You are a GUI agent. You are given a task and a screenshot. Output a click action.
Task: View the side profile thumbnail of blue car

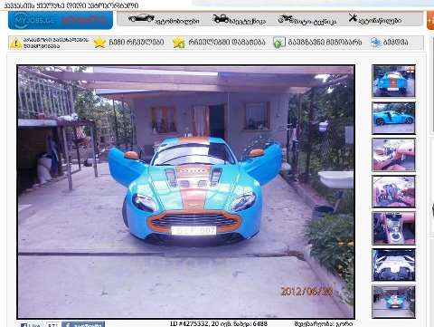[393, 118]
